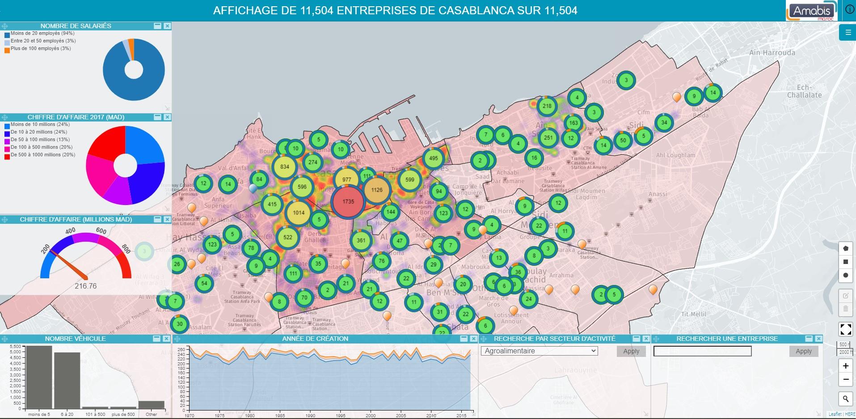
Task: Zoom out on the map
Action: click(x=845, y=380)
